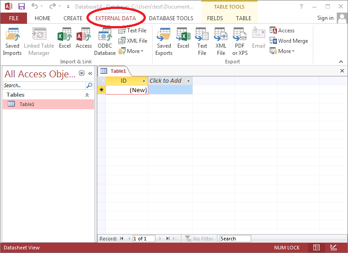Switch to the CREATE tab
The height and width of the screenshot is (253, 348).
pyautogui.click(x=73, y=18)
